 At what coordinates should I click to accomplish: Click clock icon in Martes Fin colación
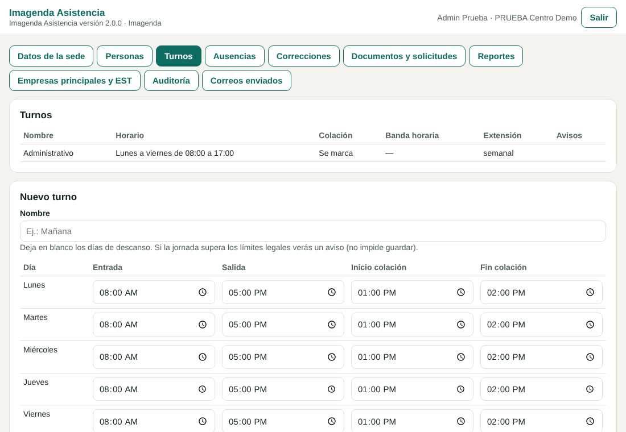tap(590, 325)
